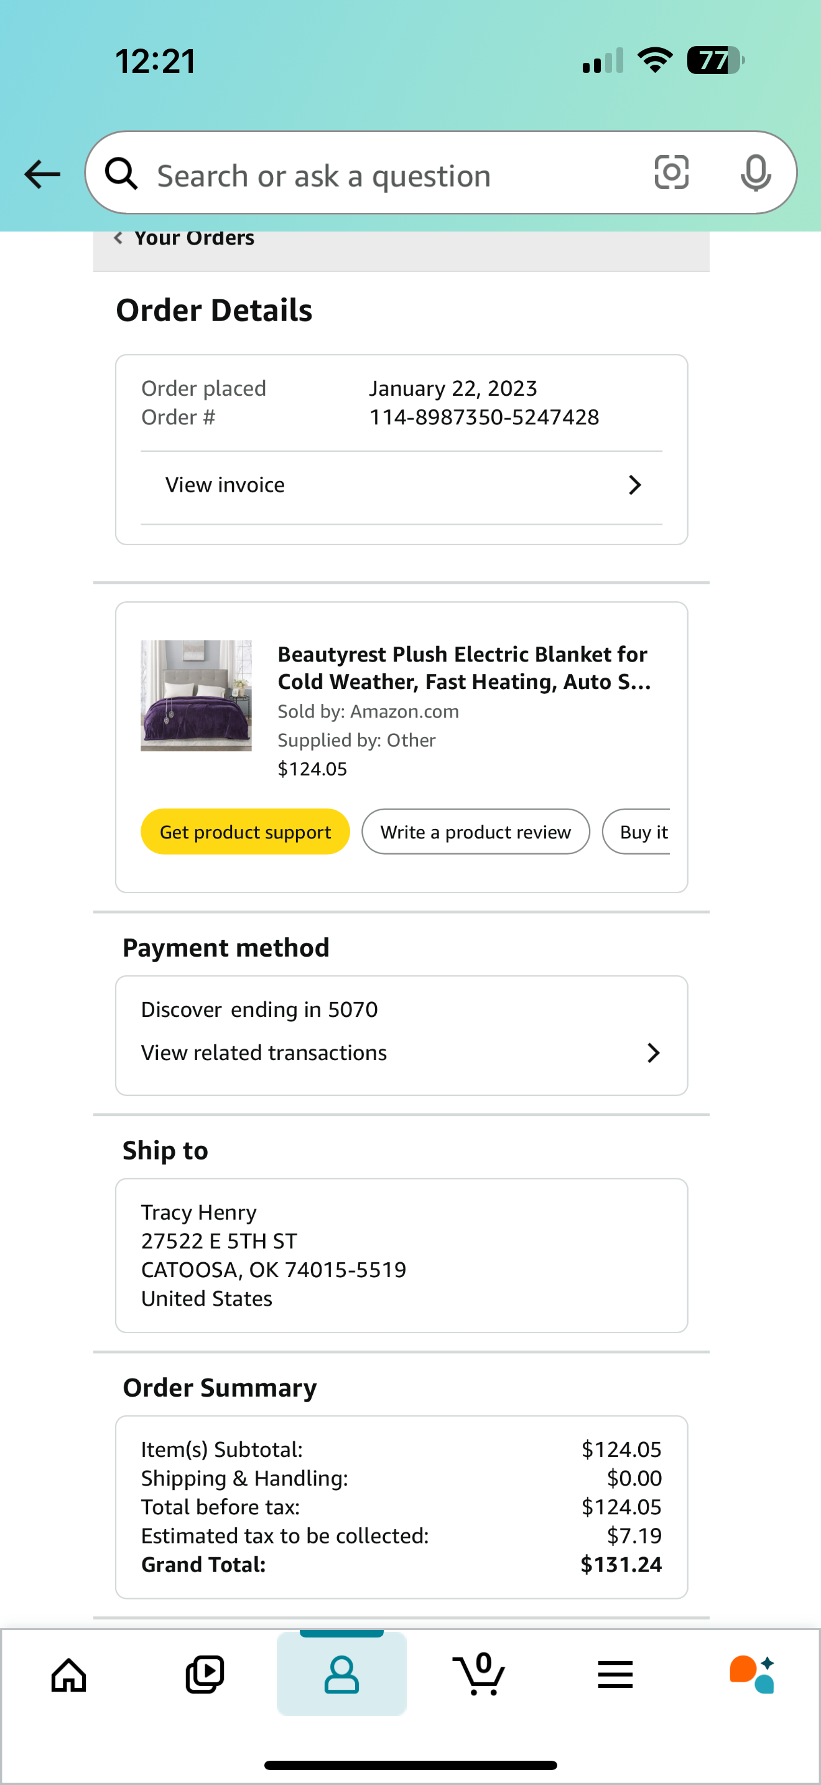This screenshot has width=821, height=1785.
Task: Open the Inspire video tab icon
Action: point(205,1674)
